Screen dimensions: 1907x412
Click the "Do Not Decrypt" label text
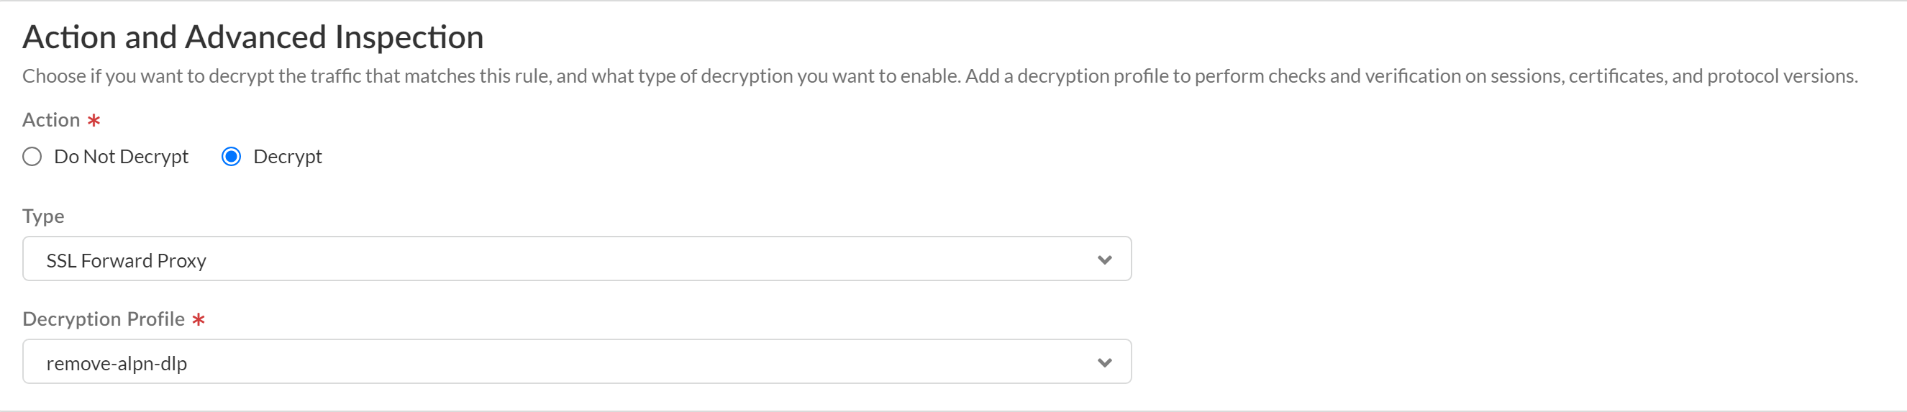pyautogui.click(x=121, y=157)
